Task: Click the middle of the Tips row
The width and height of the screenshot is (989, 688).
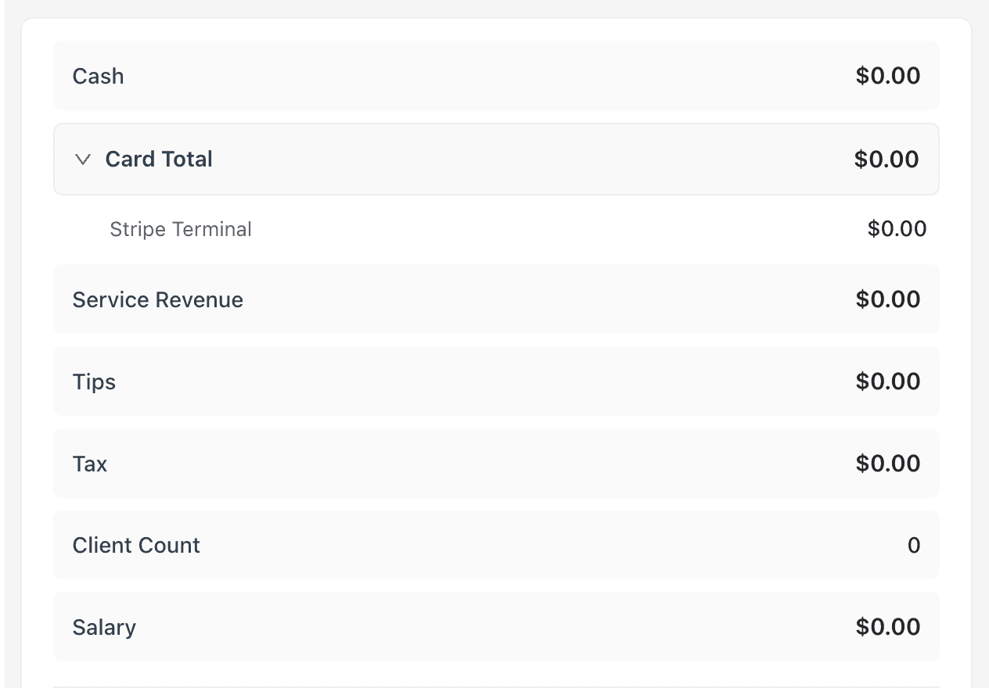Action: pos(496,382)
